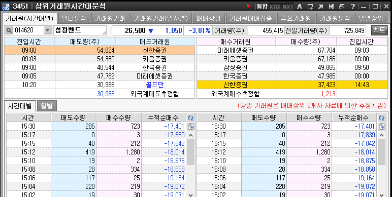Switch to the 거래원(시간대별) tab
The height and width of the screenshot is (197, 392).
[30, 18]
